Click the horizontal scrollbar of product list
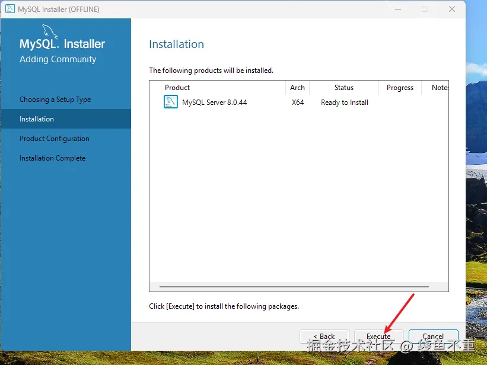 (x=294, y=286)
